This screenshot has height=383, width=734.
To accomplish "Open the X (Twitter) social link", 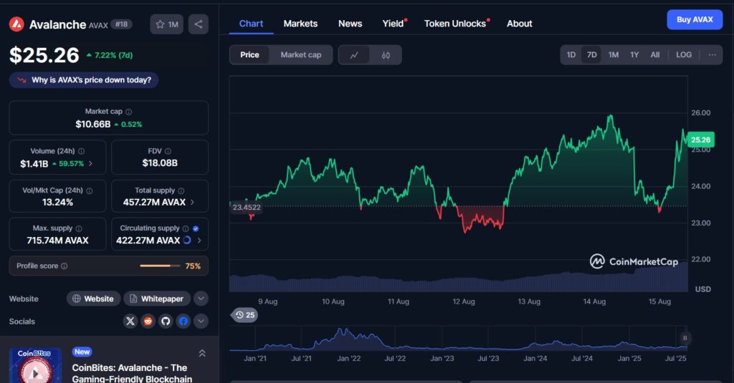I will pos(130,321).
